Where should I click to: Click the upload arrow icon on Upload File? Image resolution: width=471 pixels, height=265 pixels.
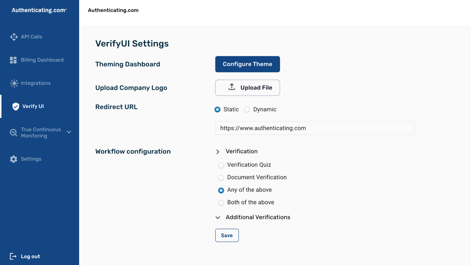pos(232,87)
